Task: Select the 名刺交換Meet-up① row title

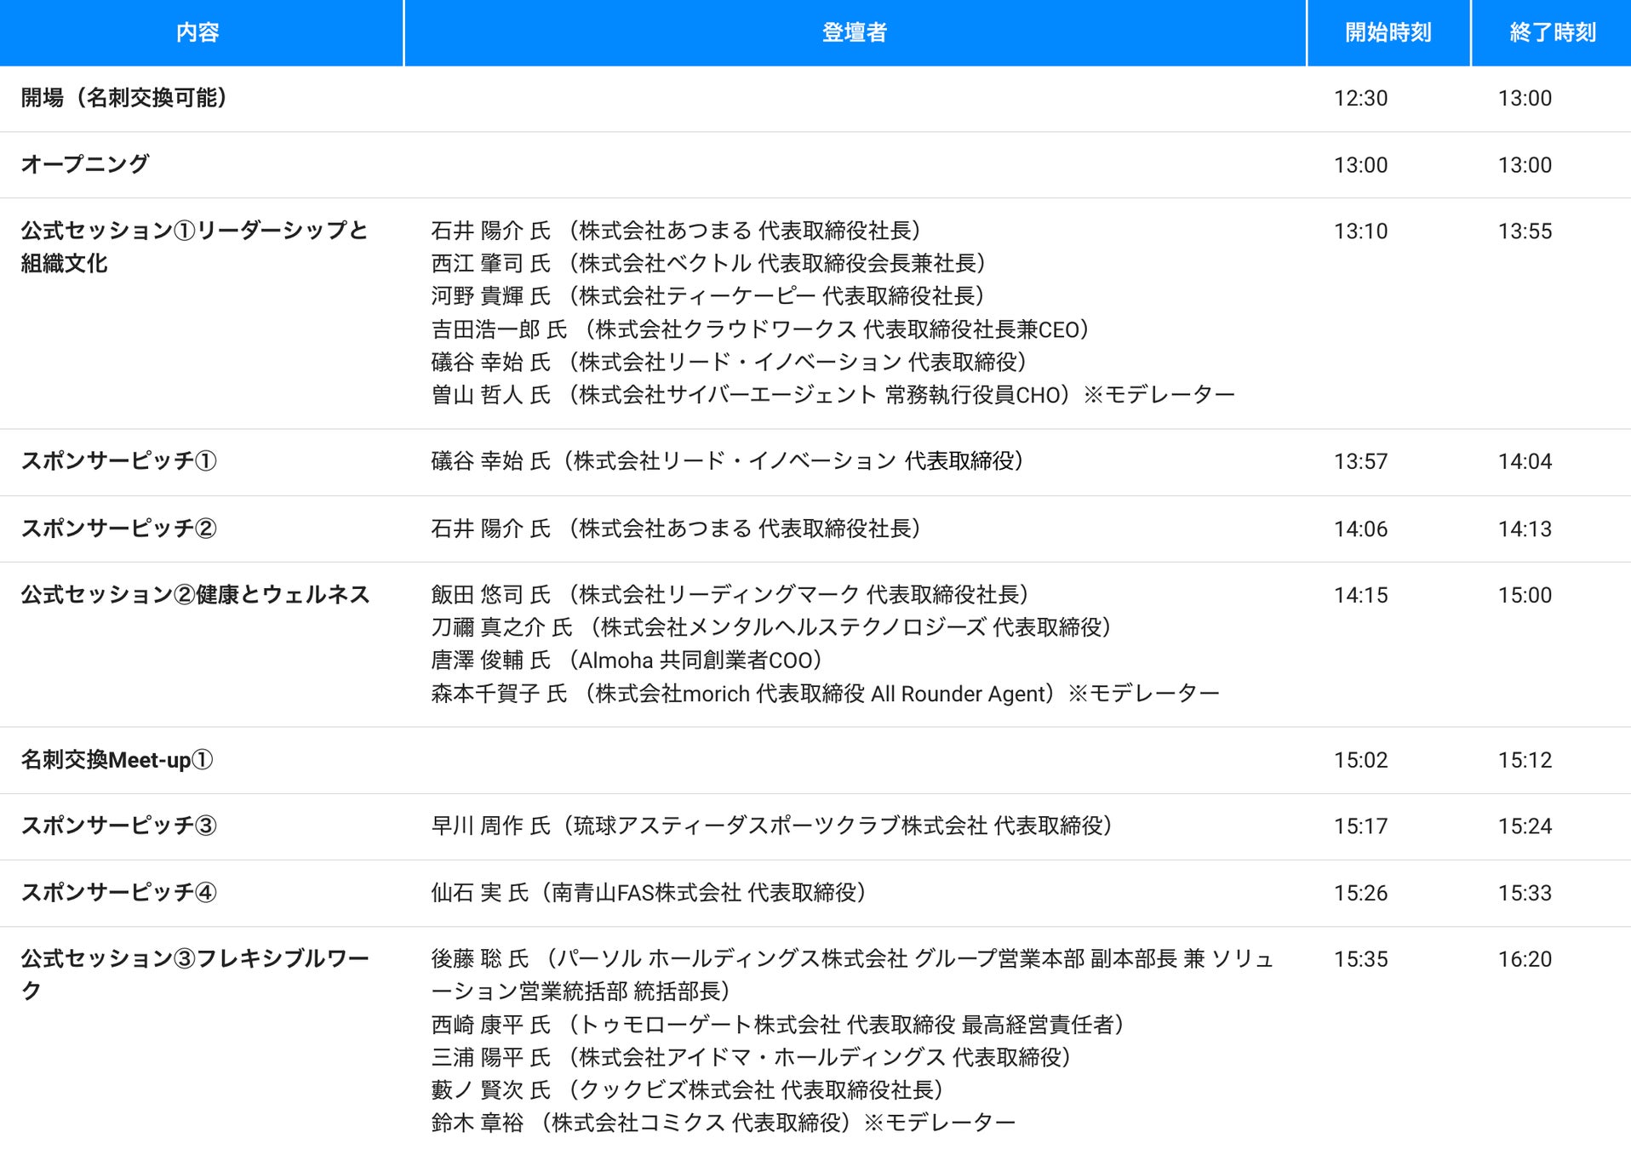Action: pos(117,759)
